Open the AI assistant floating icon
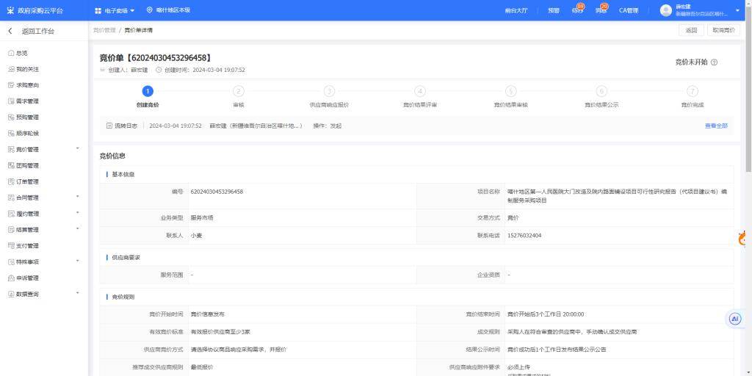Image resolution: width=752 pixels, height=376 pixels. (x=734, y=319)
